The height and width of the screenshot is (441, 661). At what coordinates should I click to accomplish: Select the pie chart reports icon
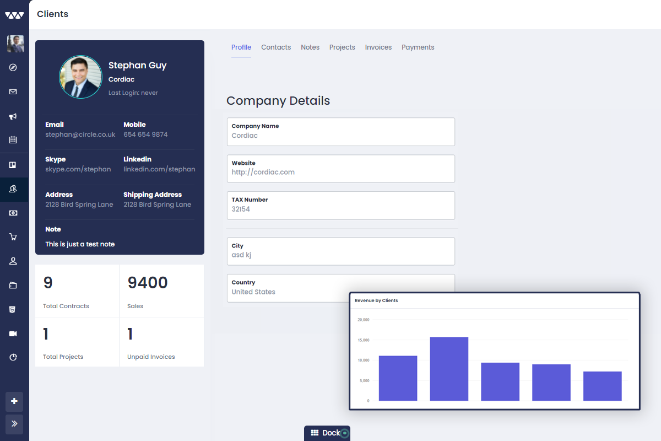14,357
